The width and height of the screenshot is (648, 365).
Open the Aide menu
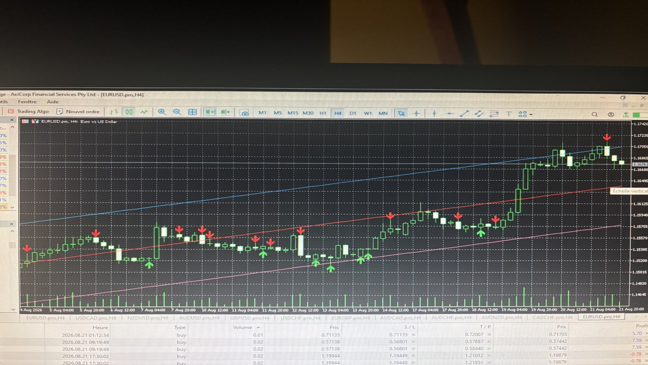pos(53,102)
